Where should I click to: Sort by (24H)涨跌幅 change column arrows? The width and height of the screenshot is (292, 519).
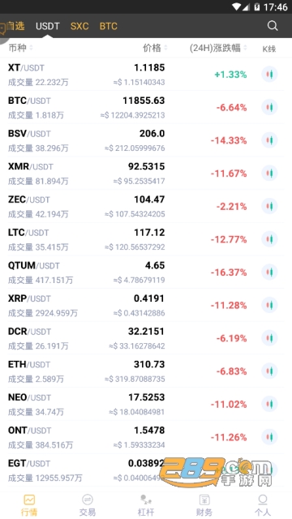coord(245,48)
